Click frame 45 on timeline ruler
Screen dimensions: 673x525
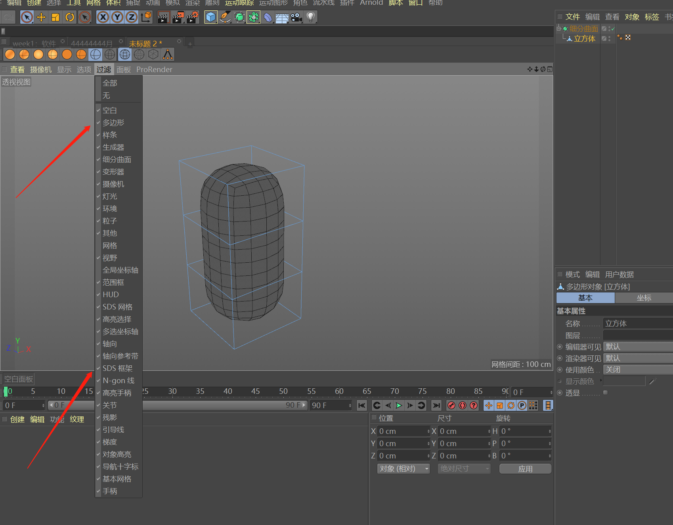pos(255,391)
